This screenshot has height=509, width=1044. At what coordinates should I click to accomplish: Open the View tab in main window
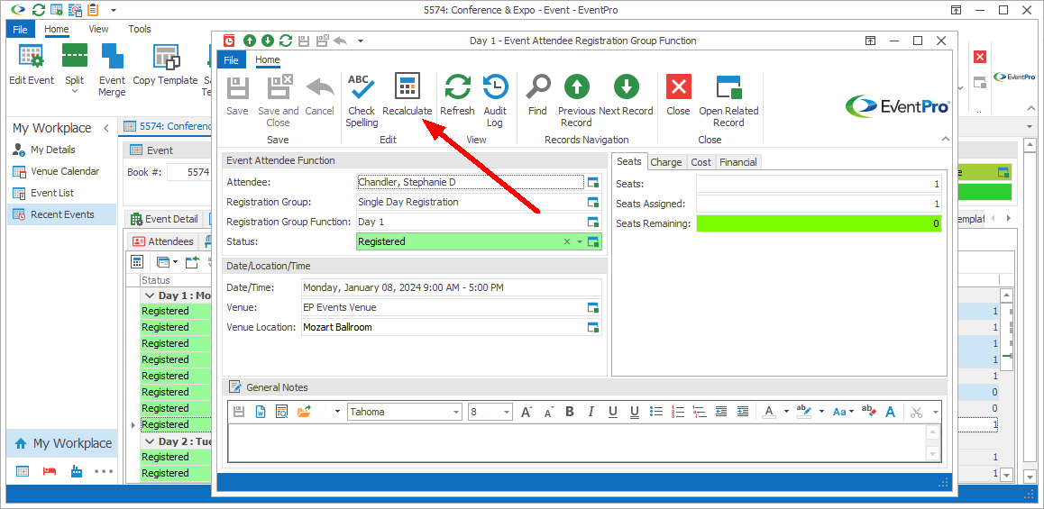98,29
